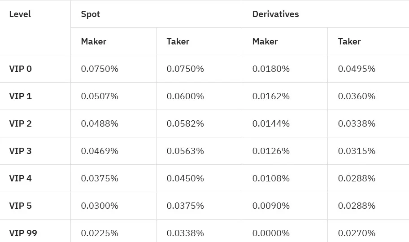Screen dimensions: 409x242
Task: Select the 0.0495% derivatives taker fee
Action: click(x=357, y=69)
